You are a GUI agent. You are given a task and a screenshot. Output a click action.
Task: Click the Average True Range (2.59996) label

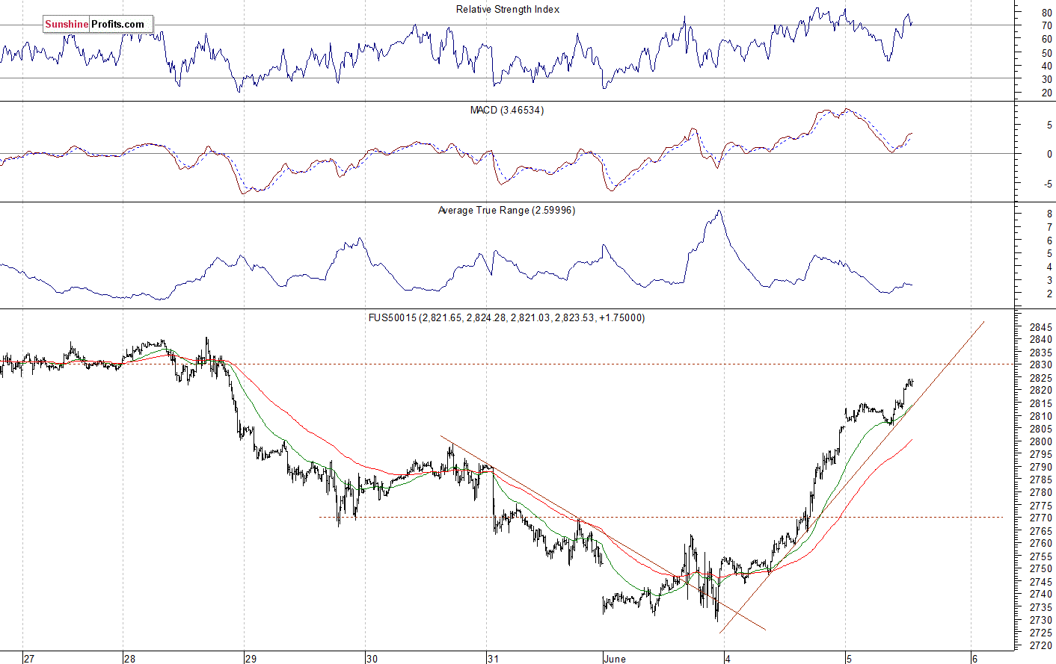[506, 211]
